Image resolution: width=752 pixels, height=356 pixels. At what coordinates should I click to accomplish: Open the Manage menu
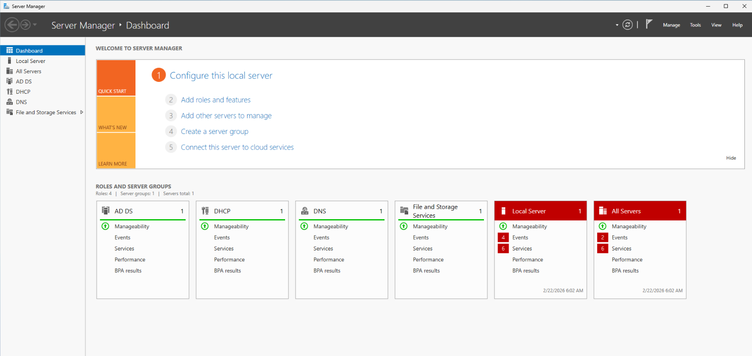(x=671, y=25)
